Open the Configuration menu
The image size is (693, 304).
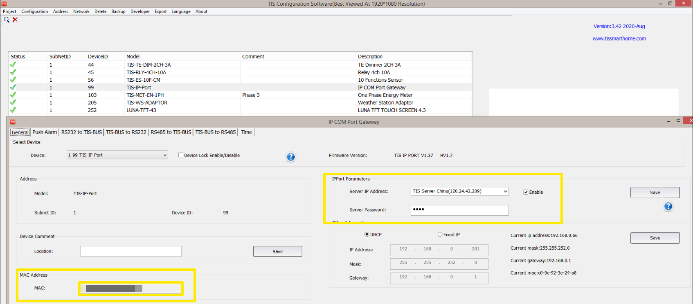point(34,11)
